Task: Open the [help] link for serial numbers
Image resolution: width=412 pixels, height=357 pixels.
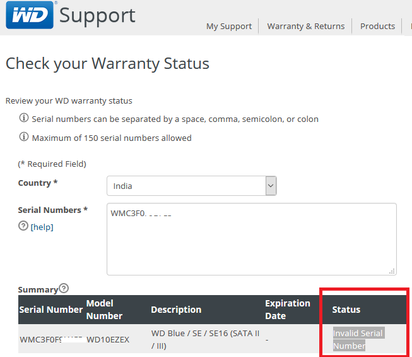Action: [x=42, y=227]
